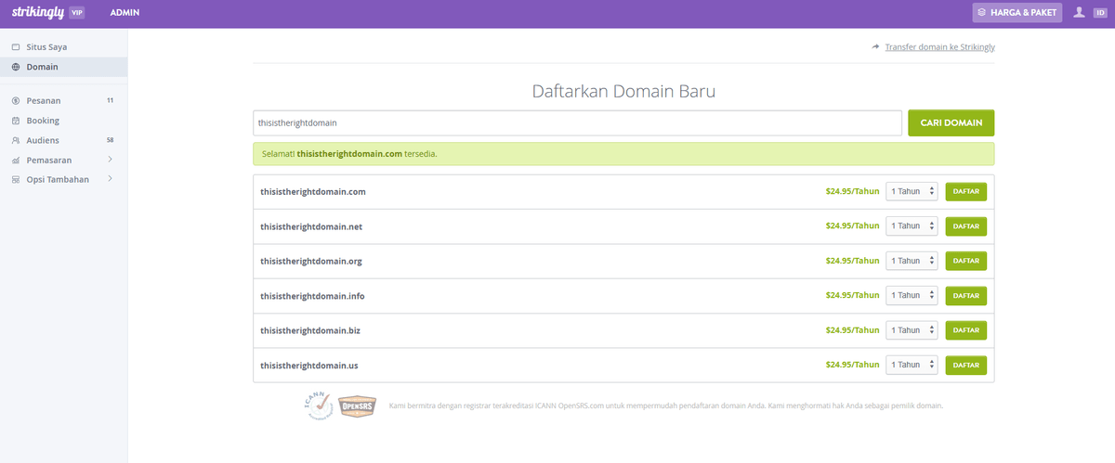The image size is (1115, 463).
Task: Open year dropdown for thisistherightdomain.com
Action: point(912,191)
